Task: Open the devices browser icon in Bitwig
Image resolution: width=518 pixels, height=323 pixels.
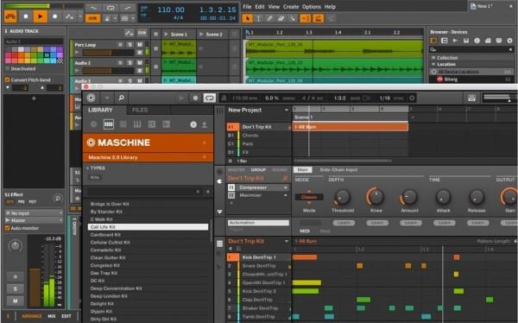Action: pyautogui.click(x=433, y=41)
